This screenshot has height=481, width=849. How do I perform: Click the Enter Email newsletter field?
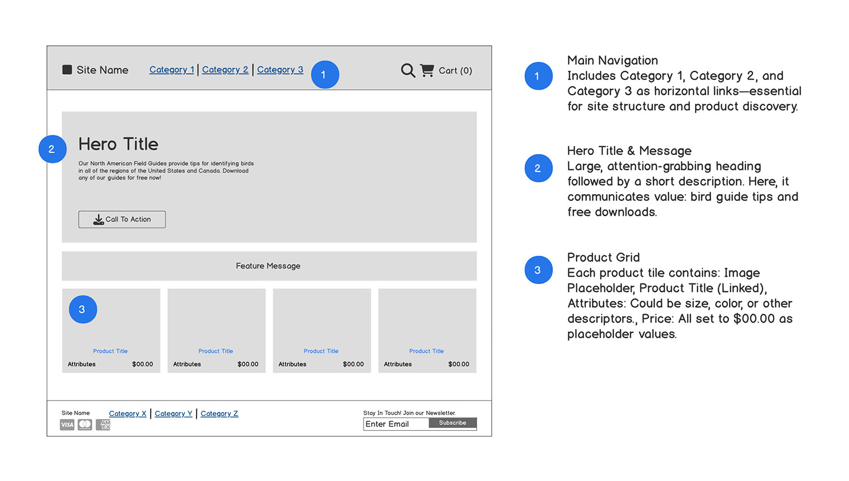(x=396, y=424)
